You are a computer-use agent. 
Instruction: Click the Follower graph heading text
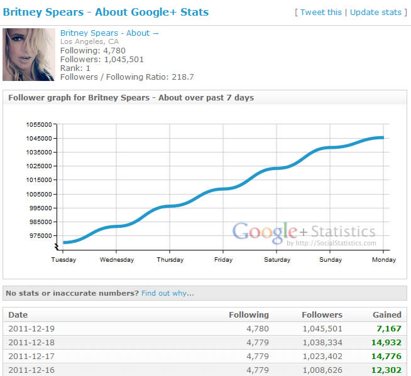tap(131, 97)
